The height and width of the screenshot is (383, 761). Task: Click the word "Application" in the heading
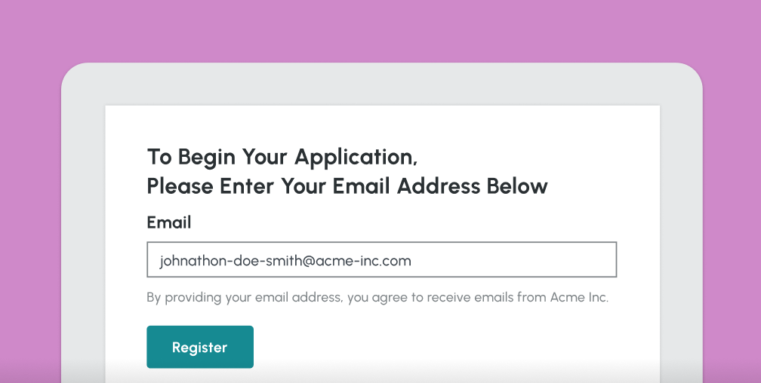(x=354, y=157)
